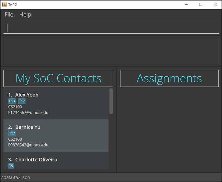Screen dimensions: 222x182
Task: Minimize the TA^2 window
Action: click(x=186, y=5)
